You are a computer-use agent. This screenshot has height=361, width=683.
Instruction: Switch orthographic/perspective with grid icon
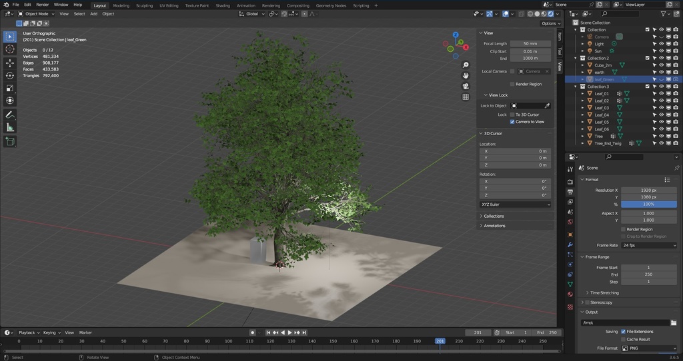pyautogui.click(x=466, y=97)
